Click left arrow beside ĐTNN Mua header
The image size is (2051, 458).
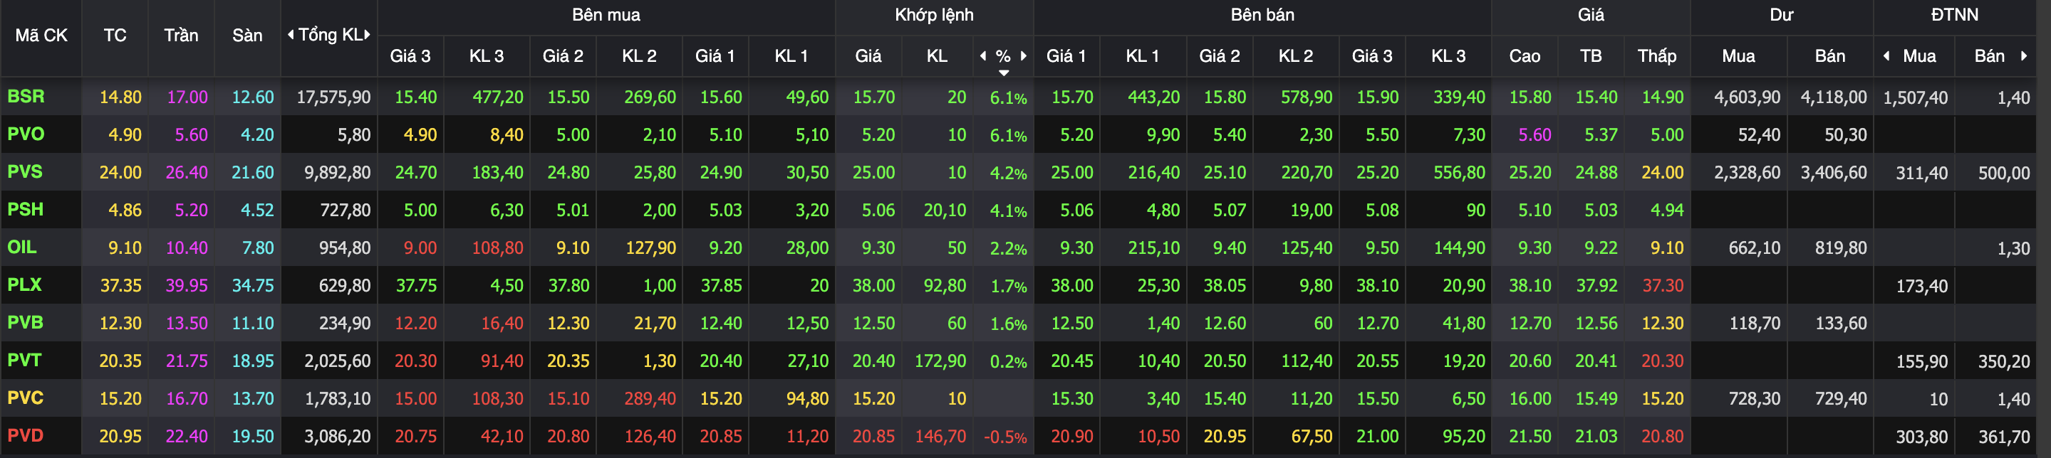coord(1886,55)
